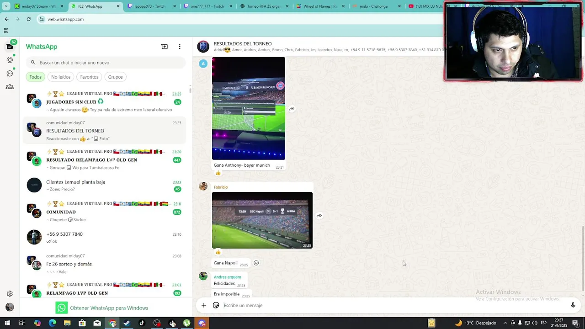Open File Explorer from the taskbar
The image size is (585, 329).
click(67, 323)
